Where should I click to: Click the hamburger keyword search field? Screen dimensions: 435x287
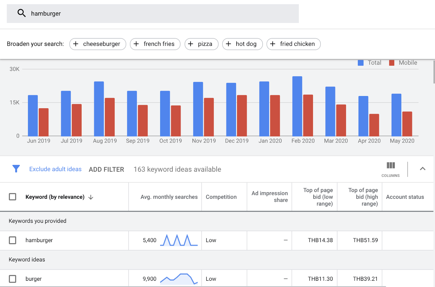pyautogui.click(x=153, y=14)
